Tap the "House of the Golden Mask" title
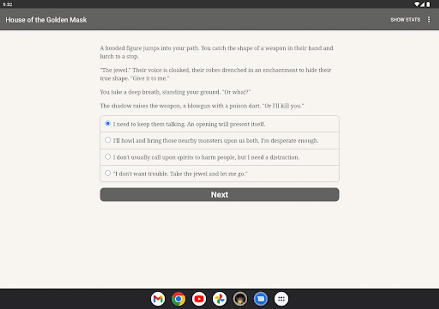 [46, 20]
